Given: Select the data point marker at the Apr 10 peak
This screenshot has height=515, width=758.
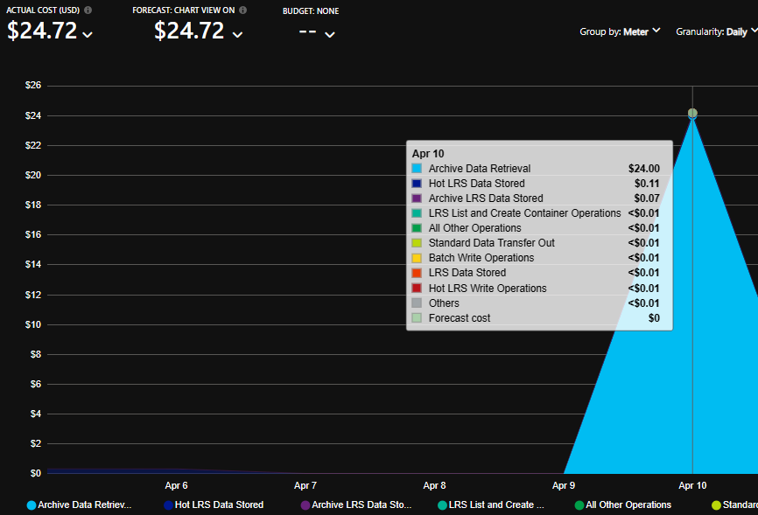Looking at the screenshot, I should [692, 114].
